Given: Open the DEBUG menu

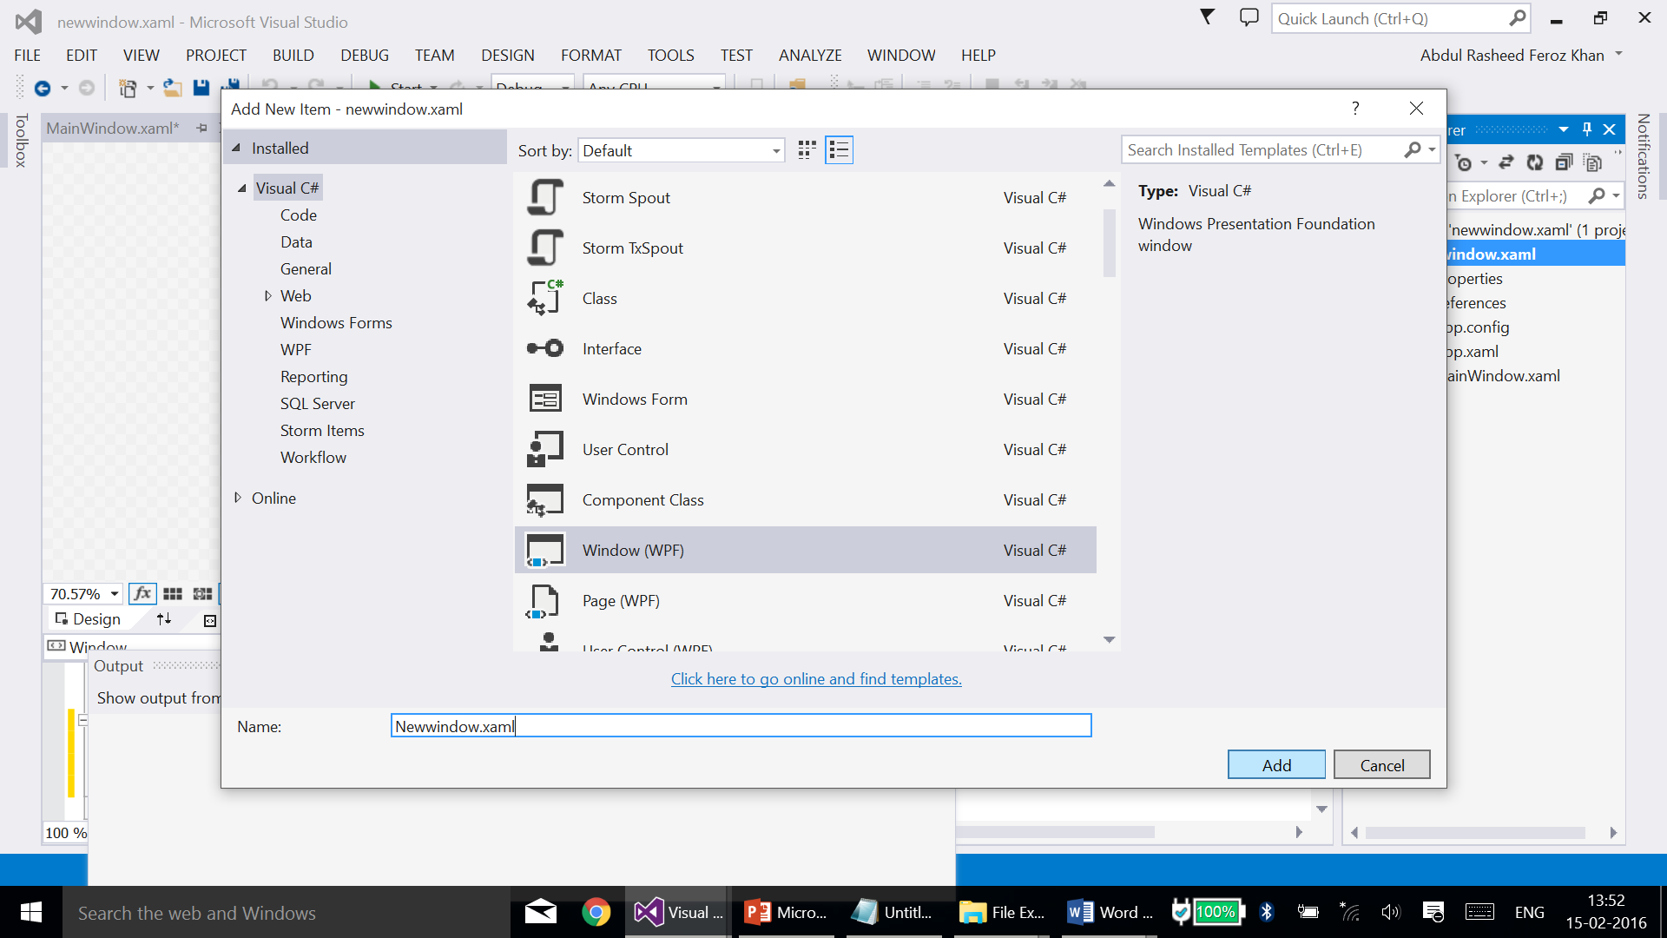Looking at the screenshot, I should pyautogui.click(x=364, y=55).
